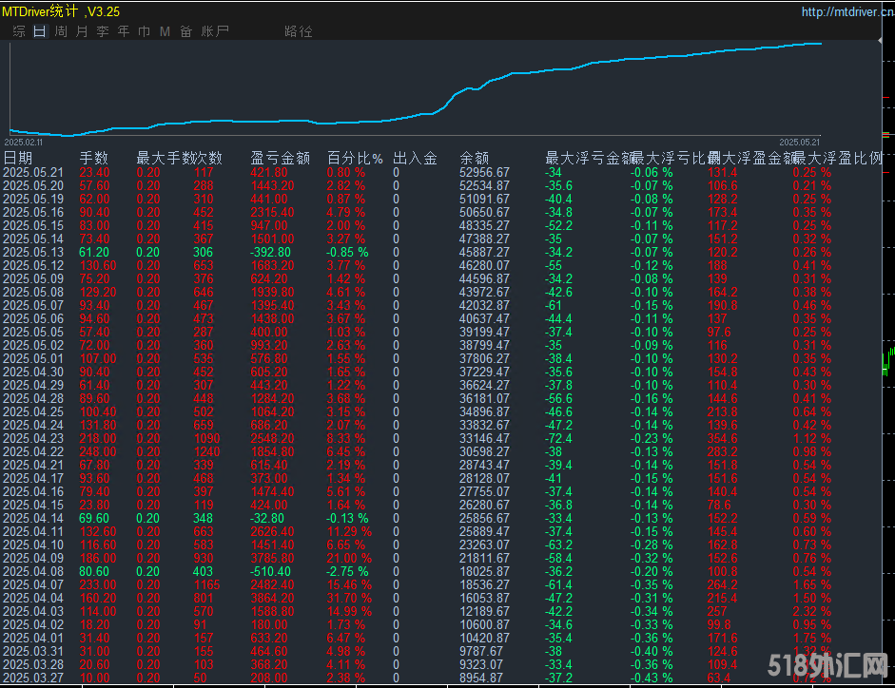
Task: Select the 2025.04.04 date cell
Action: (x=33, y=599)
